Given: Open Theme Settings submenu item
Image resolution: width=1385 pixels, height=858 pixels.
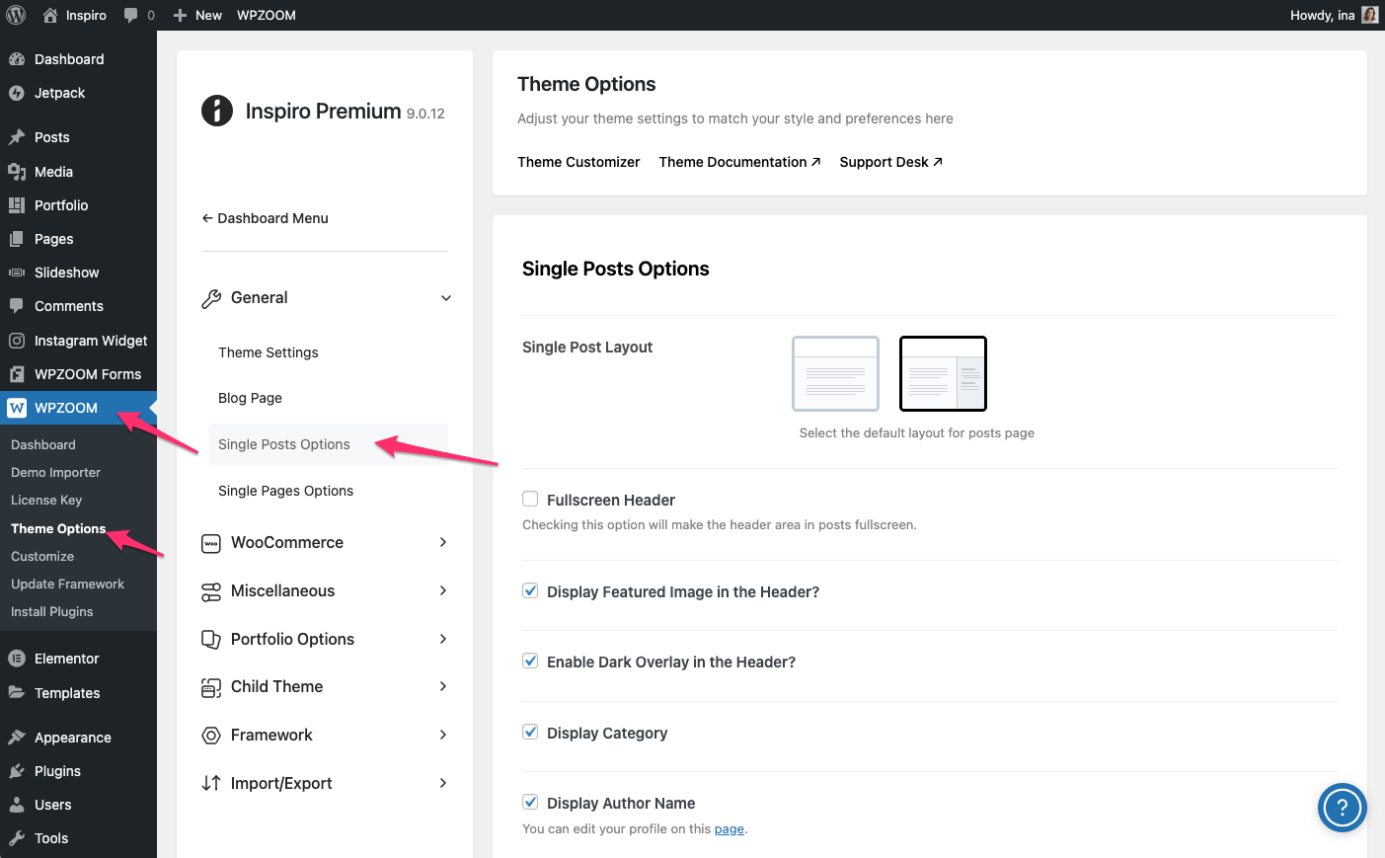Looking at the screenshot, I should tap(269, 352).
